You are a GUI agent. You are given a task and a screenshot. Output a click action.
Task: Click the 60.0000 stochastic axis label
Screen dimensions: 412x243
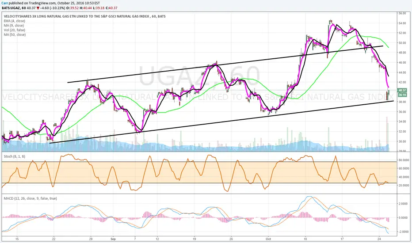(x=404, y=168)
